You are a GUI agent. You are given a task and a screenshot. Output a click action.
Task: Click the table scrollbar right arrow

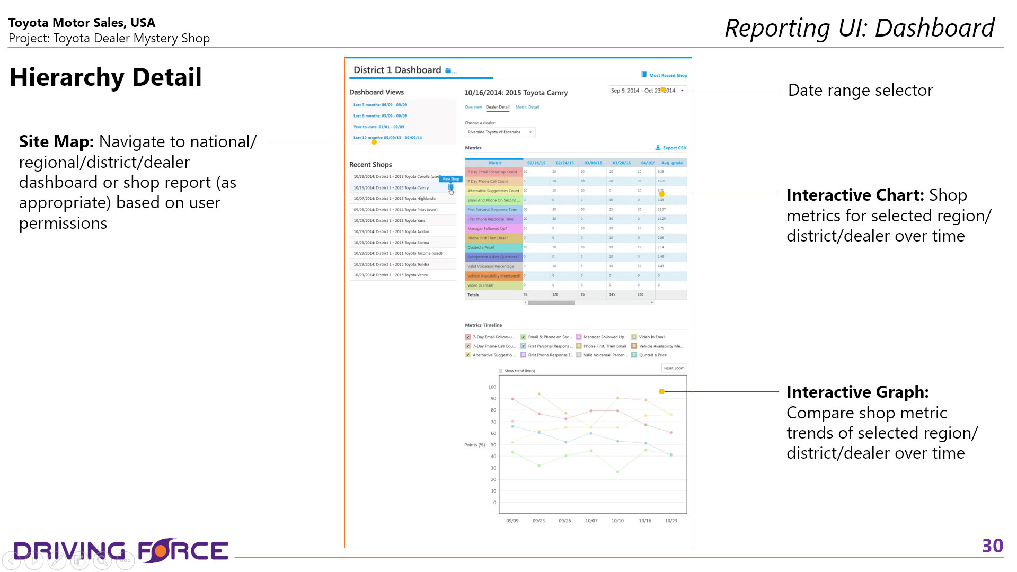pos(652,303)
